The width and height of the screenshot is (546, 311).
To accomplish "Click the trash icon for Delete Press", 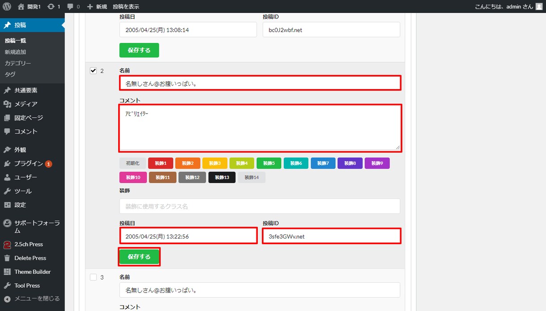I will [7, 258].
